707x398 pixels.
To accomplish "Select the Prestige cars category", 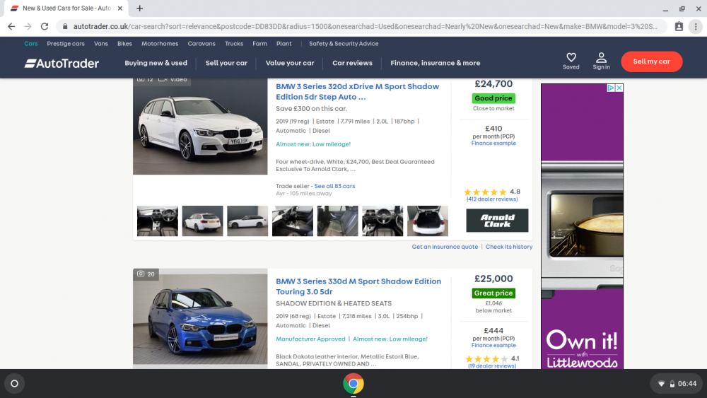I will [66, 44].
